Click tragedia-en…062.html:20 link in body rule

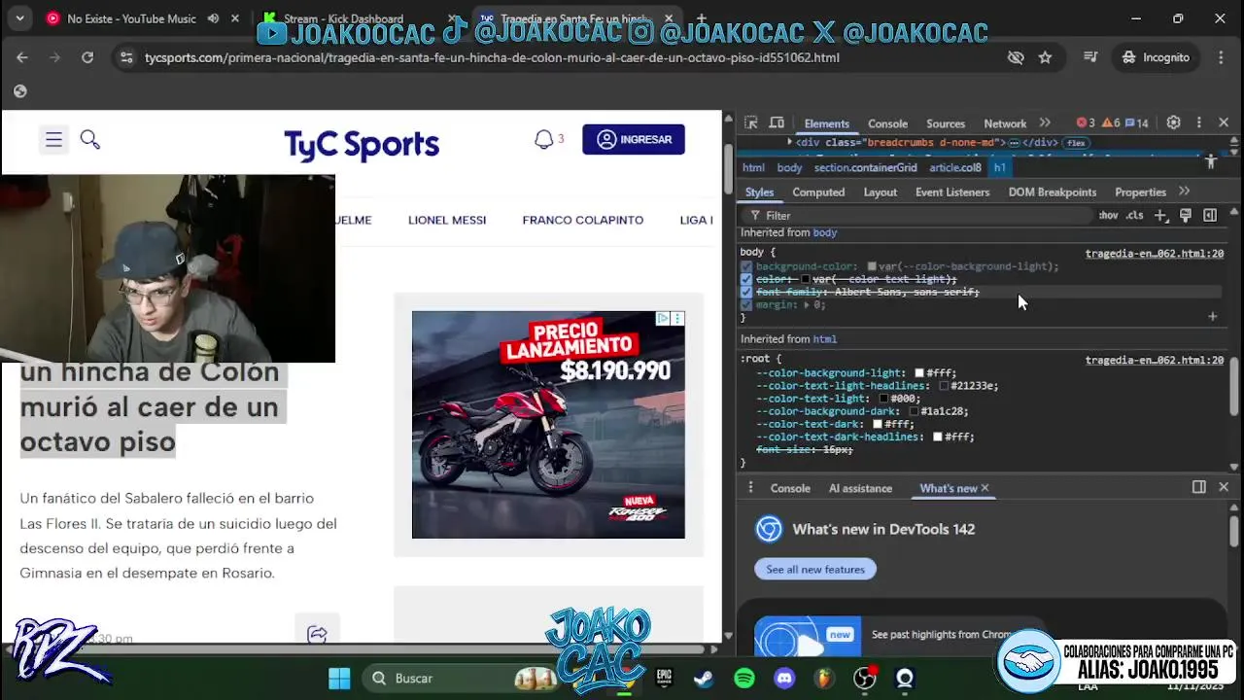(x=1155, y=253)
